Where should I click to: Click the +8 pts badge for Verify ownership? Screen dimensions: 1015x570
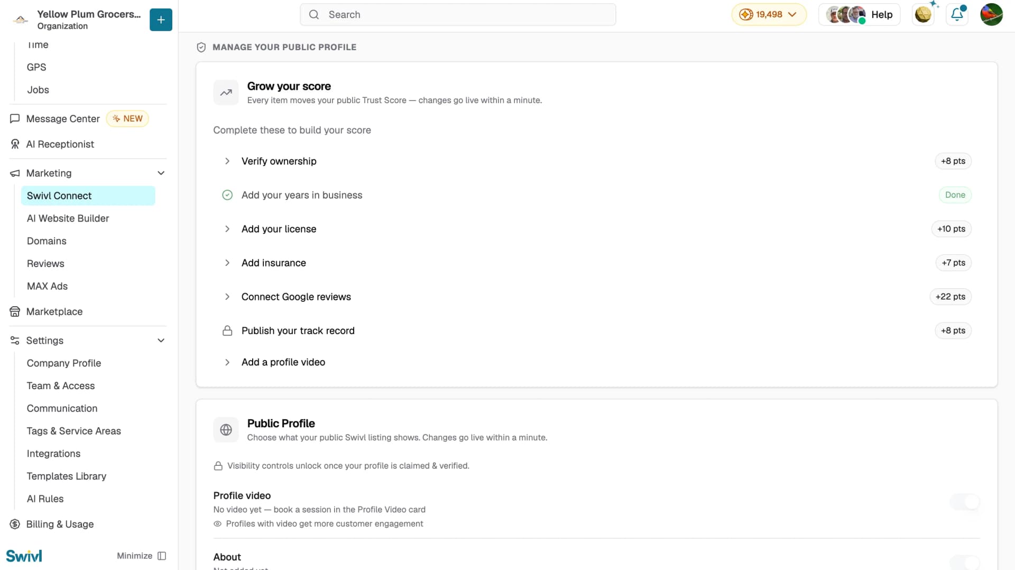[x=953, y=161]
